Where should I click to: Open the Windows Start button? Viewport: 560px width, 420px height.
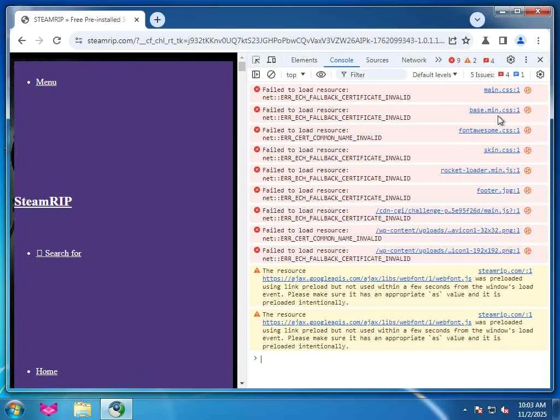pyautogui.click(x=15, y=409)
